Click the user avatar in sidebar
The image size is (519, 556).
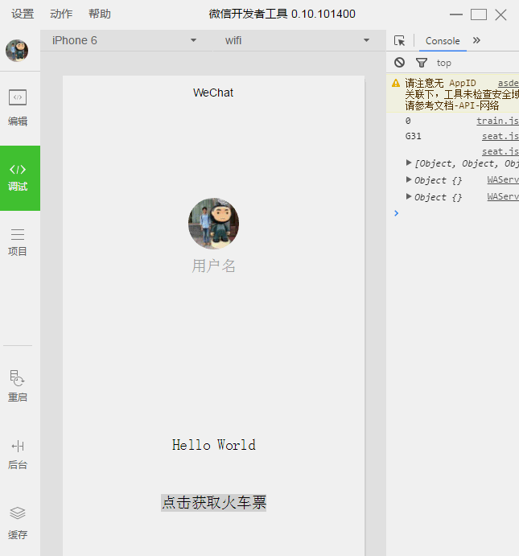(17, 51)
